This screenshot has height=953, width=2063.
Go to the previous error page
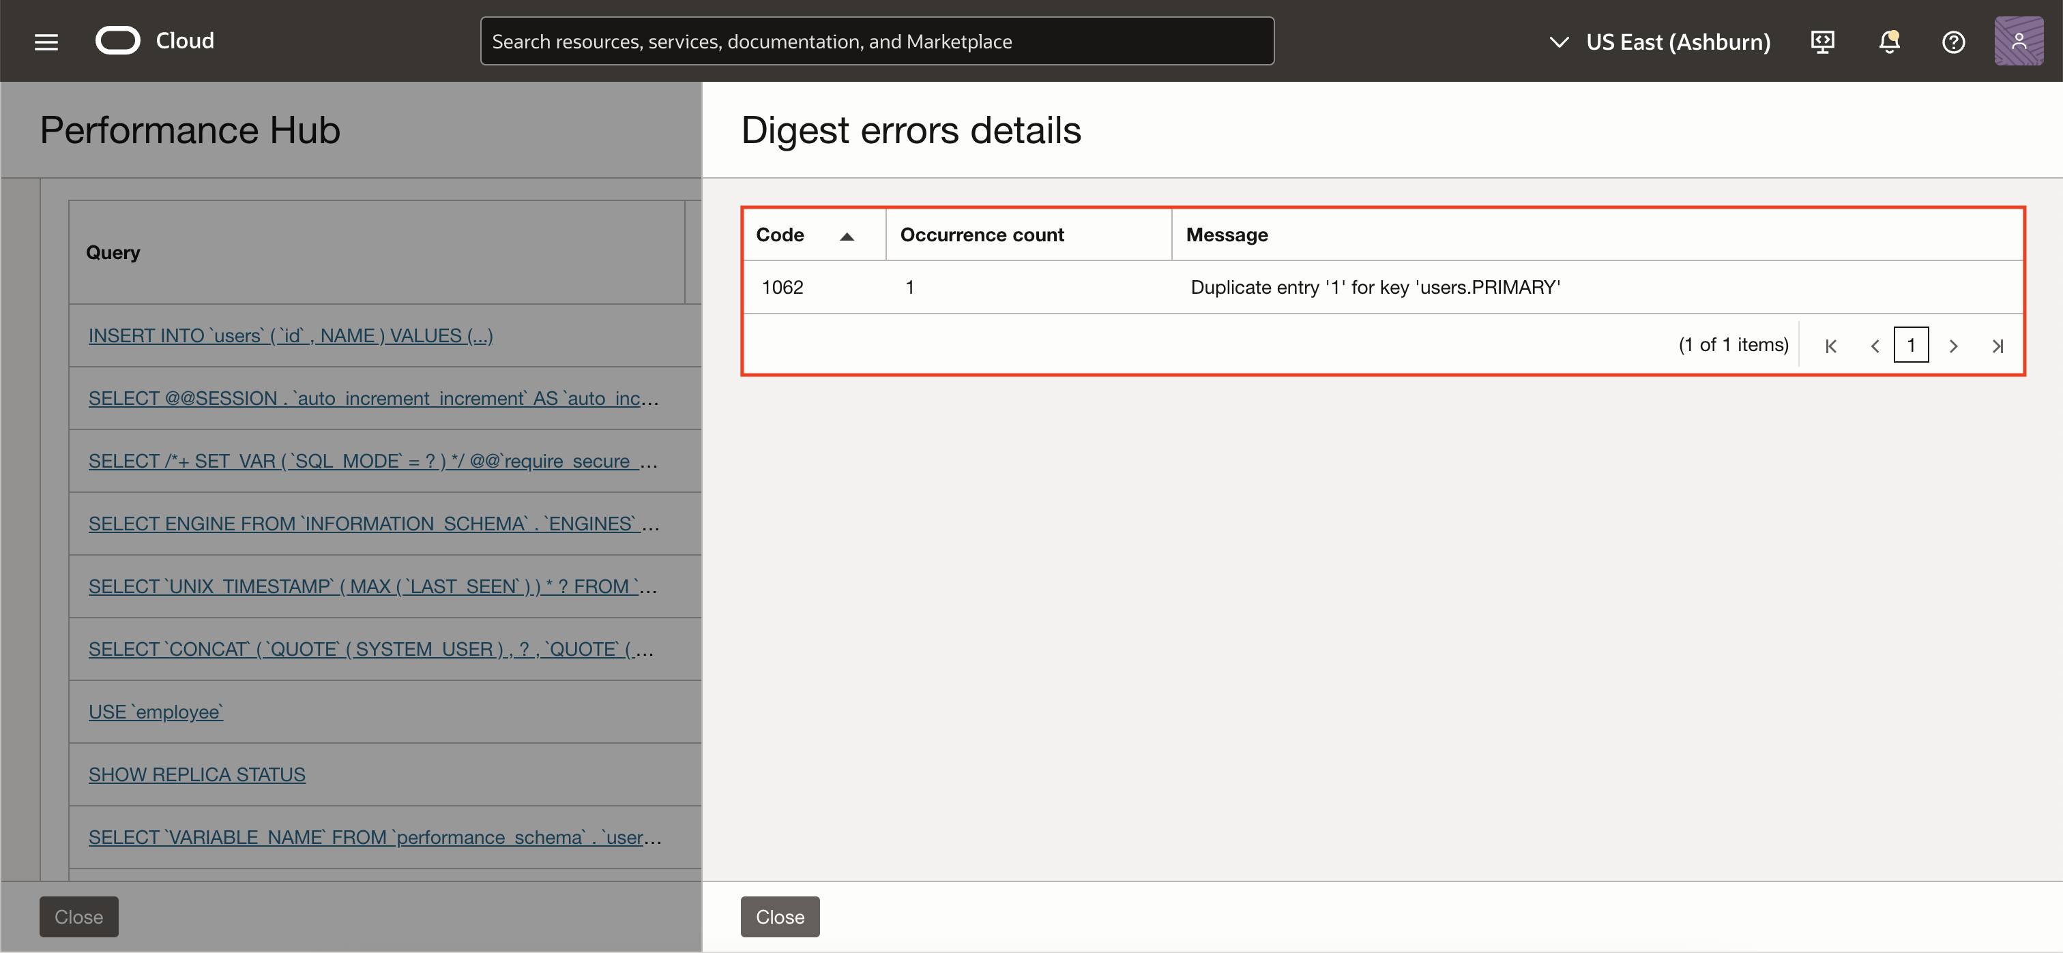point(1874,345)
